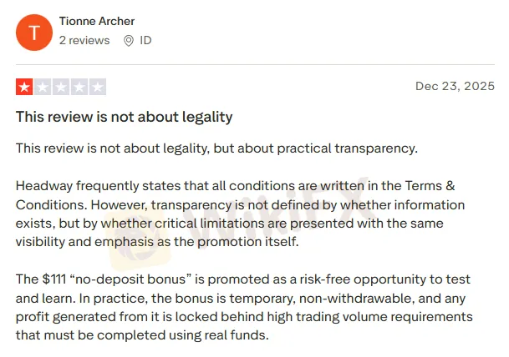Open the reviewer's "2 reviews" link
The width and height of the screenshot is (509, 357).
click(84, 40)
